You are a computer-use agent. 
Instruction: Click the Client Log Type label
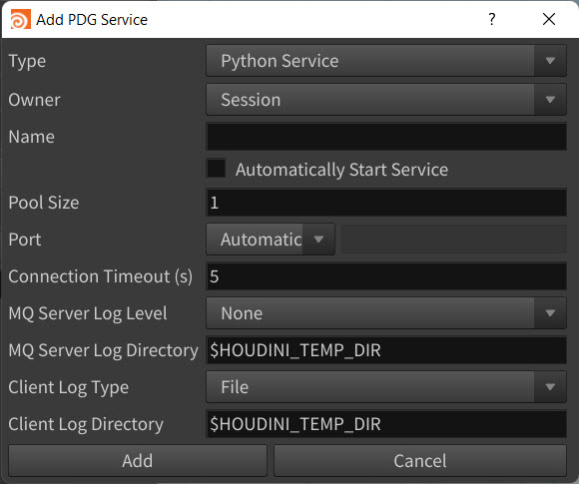click(x=69, y=387)
